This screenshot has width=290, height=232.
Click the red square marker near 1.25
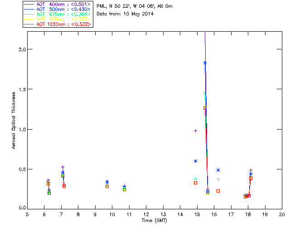(205, 108)
